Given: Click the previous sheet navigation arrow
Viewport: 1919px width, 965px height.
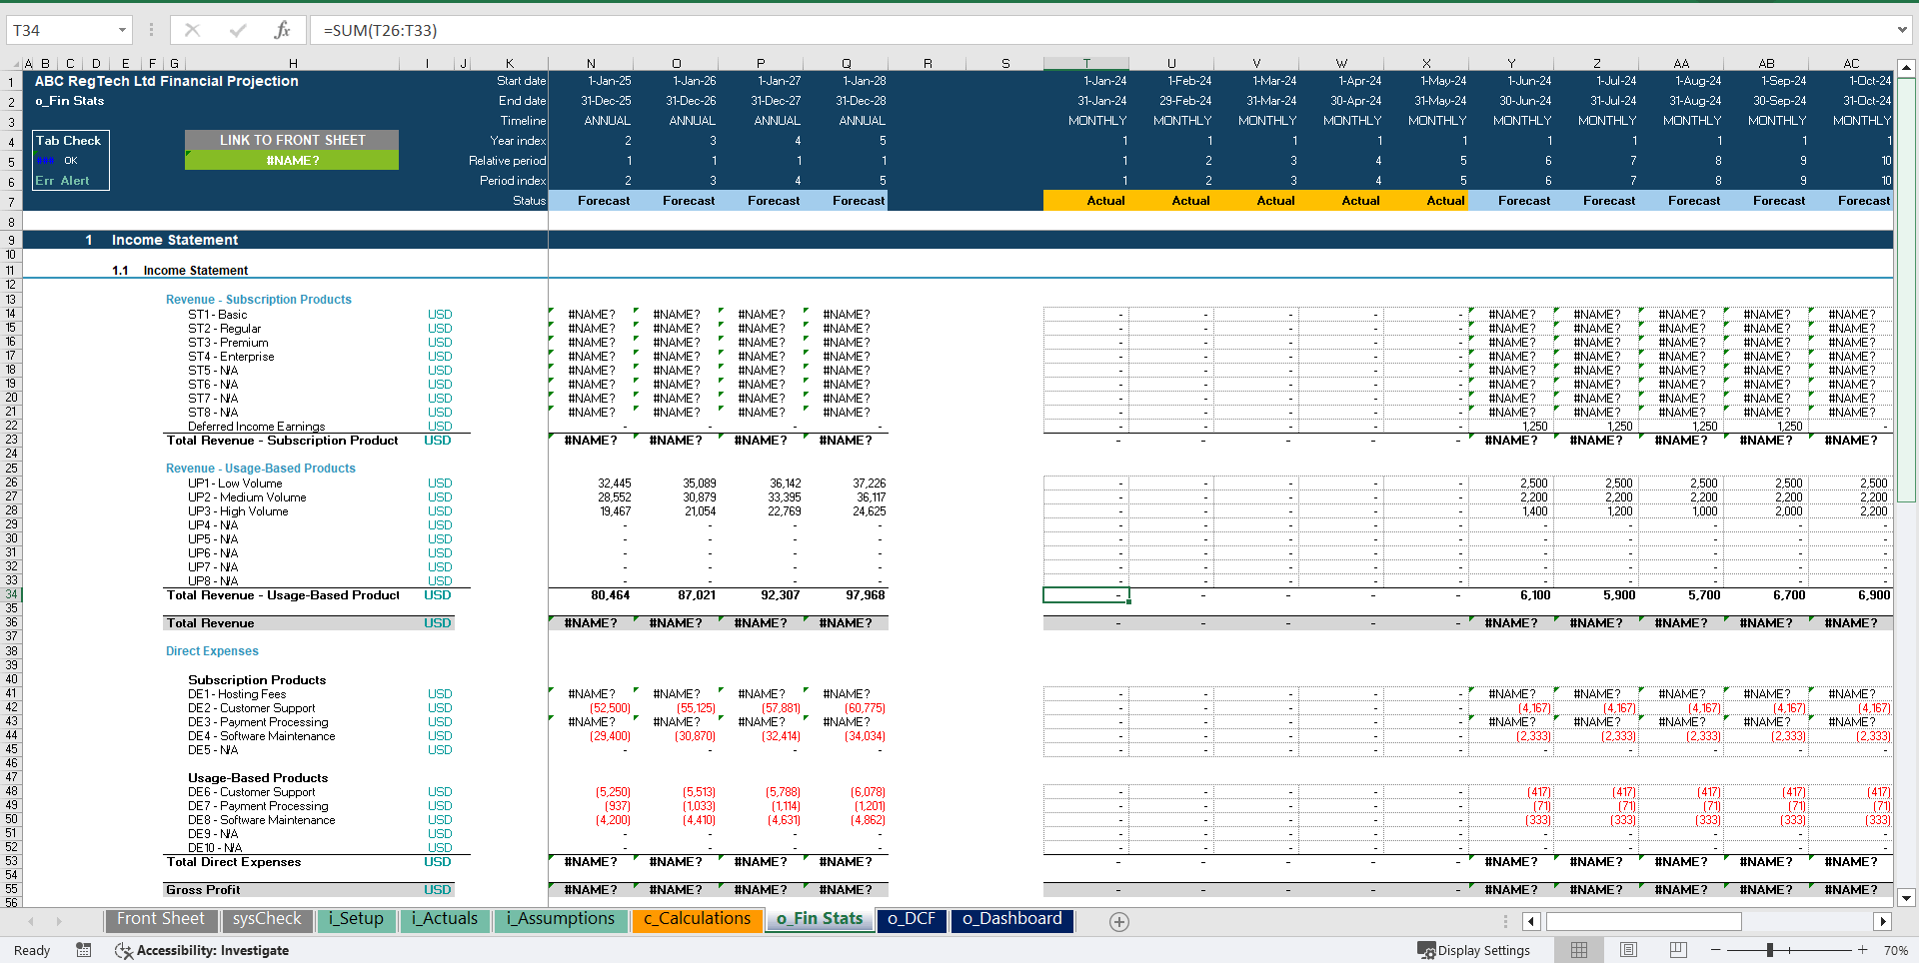Looking at the screenshot, I should click(31, 921).
